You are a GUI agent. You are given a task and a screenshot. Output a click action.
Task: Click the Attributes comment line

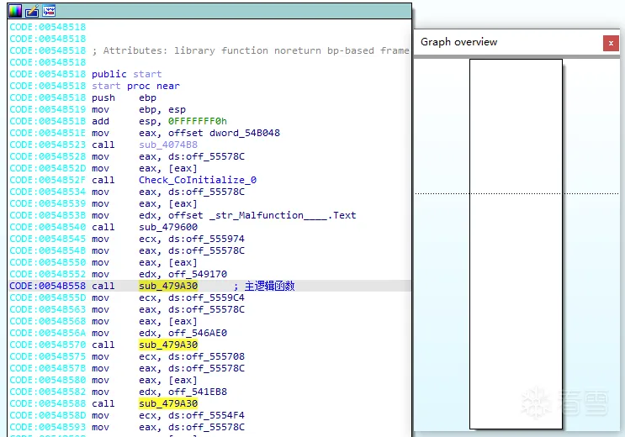tap(251, 50)
